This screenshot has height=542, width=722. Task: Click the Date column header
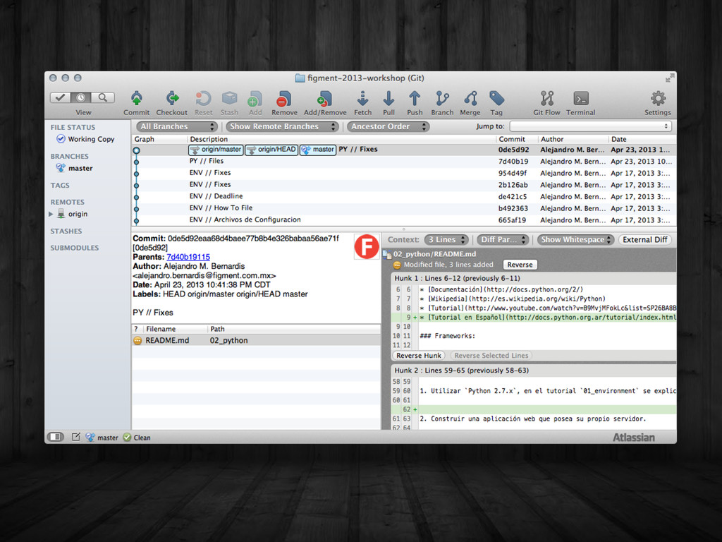click(642, 139)
